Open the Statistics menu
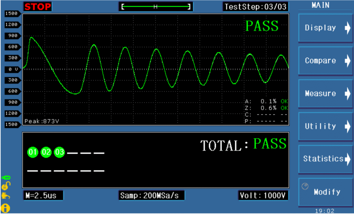The width and height of the screenshot is (354, 214). click(326, 159)
